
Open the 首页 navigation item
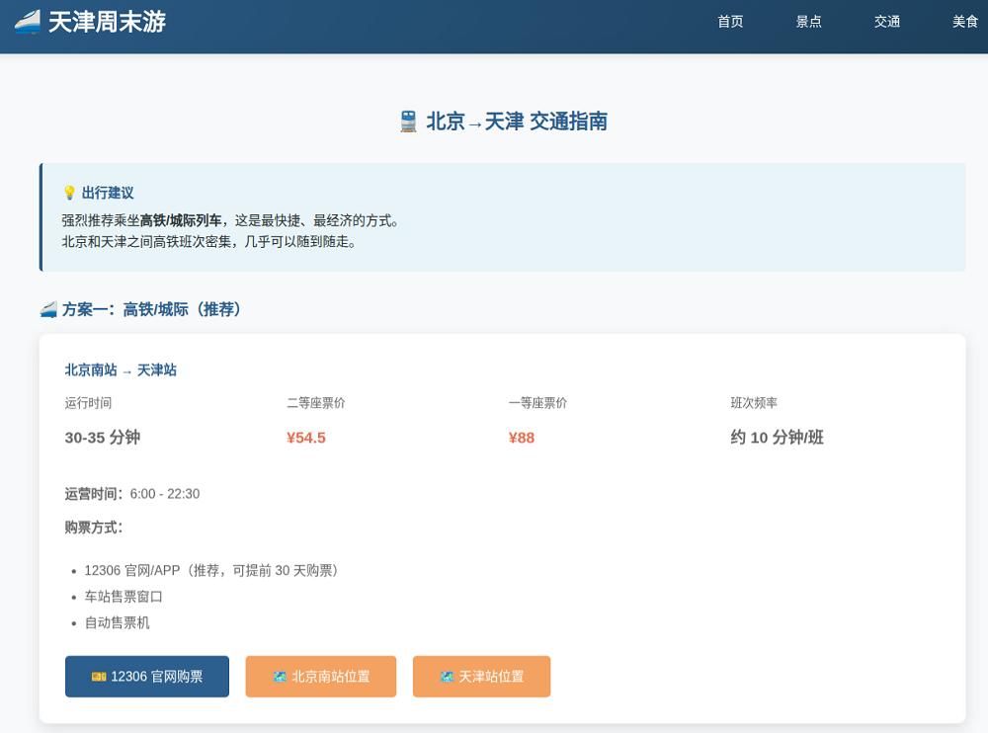[x=730, y=22]
